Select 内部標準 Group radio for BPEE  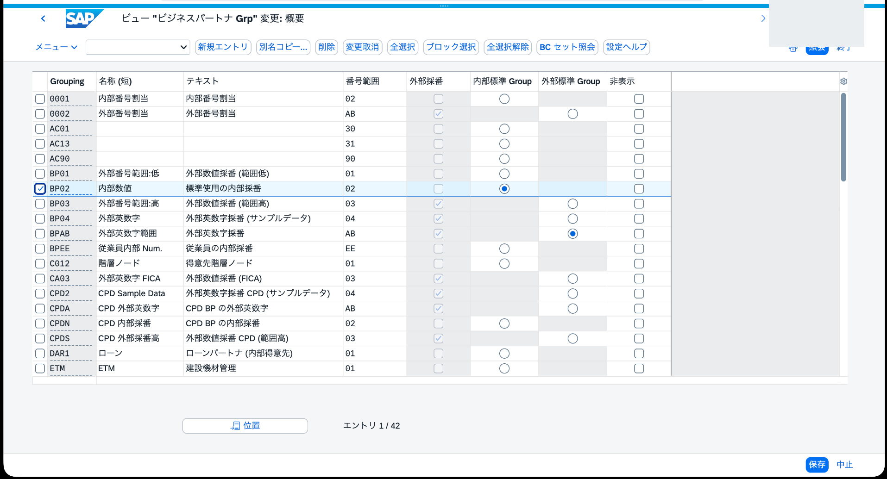tap(504, 249)
